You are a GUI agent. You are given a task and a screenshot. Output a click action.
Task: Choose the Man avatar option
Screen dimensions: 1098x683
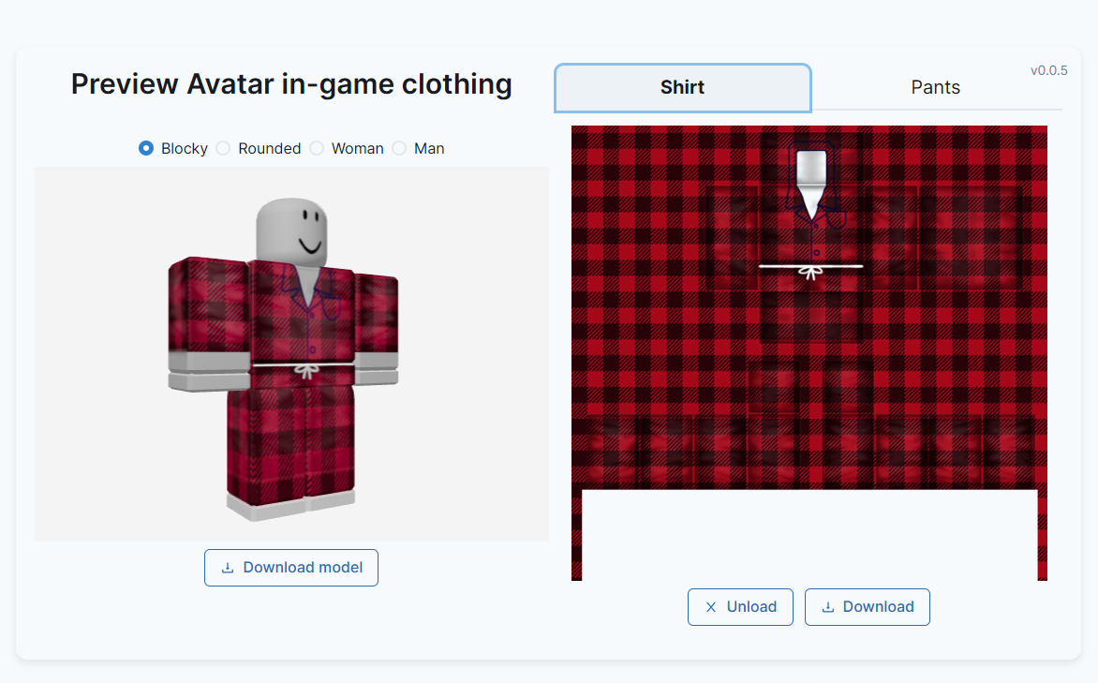pos(399,149)
